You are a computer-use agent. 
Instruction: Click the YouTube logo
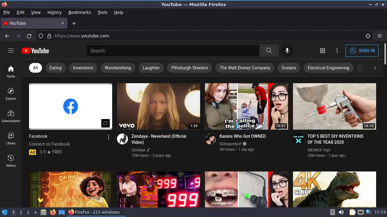point(35,51)
